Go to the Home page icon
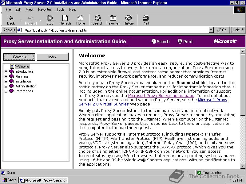The image size is (246, 184). [x=81, y=20]
